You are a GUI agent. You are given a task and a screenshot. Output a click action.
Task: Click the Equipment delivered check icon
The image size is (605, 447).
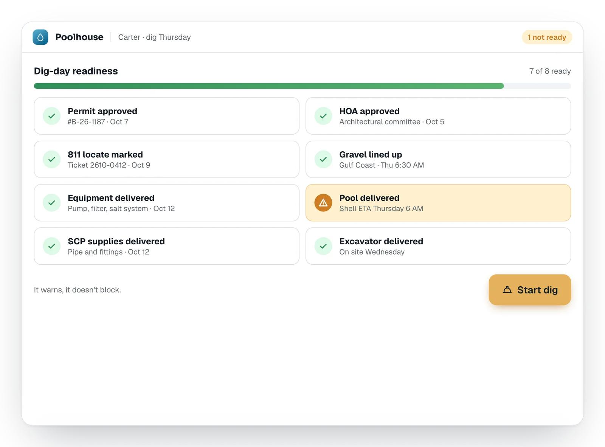point(52,203)
